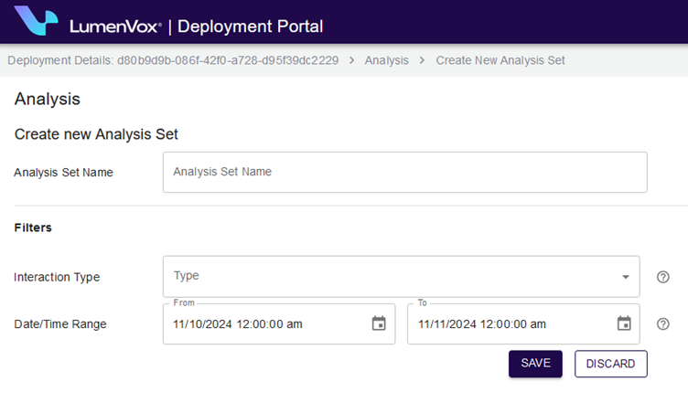688x413 pixels.
Task: Click the first breadcrumb chevron separator
Action: coord(352,60)
